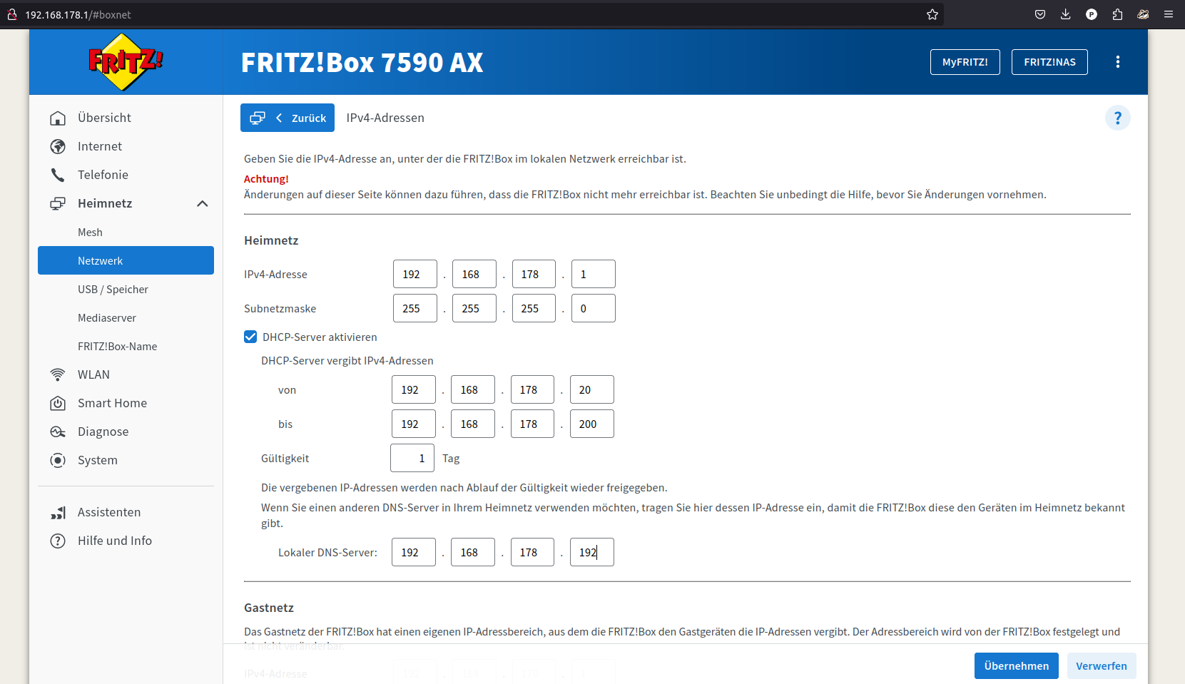Expand the System menu section

coord(98,460)
